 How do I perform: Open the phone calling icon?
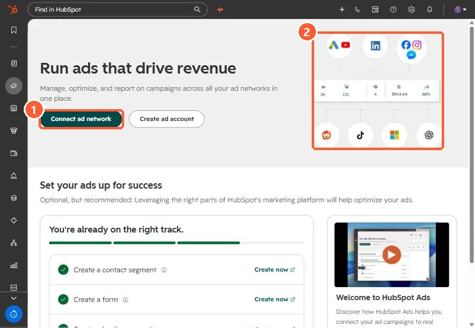[357, 9]
